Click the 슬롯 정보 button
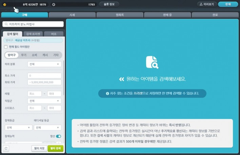Viewport: 240px width, 155px height. tap(109, 4)
